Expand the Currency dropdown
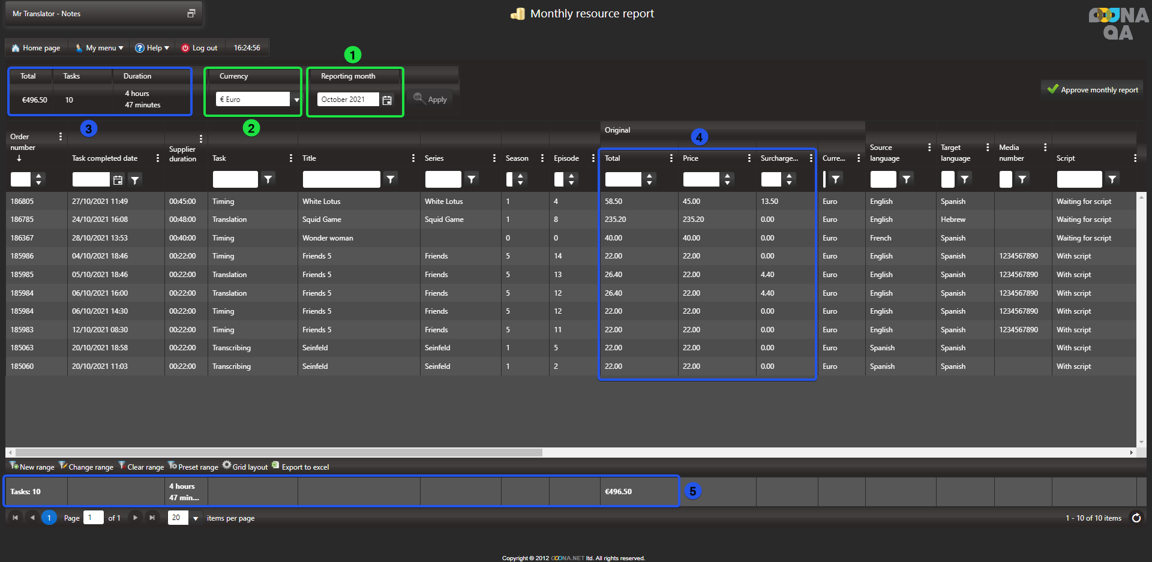Viewport: 1152px width, 562px height. [x=296, y=100]
